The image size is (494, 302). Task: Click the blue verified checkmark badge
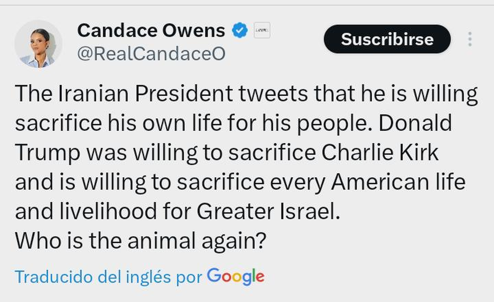point(240,30)
